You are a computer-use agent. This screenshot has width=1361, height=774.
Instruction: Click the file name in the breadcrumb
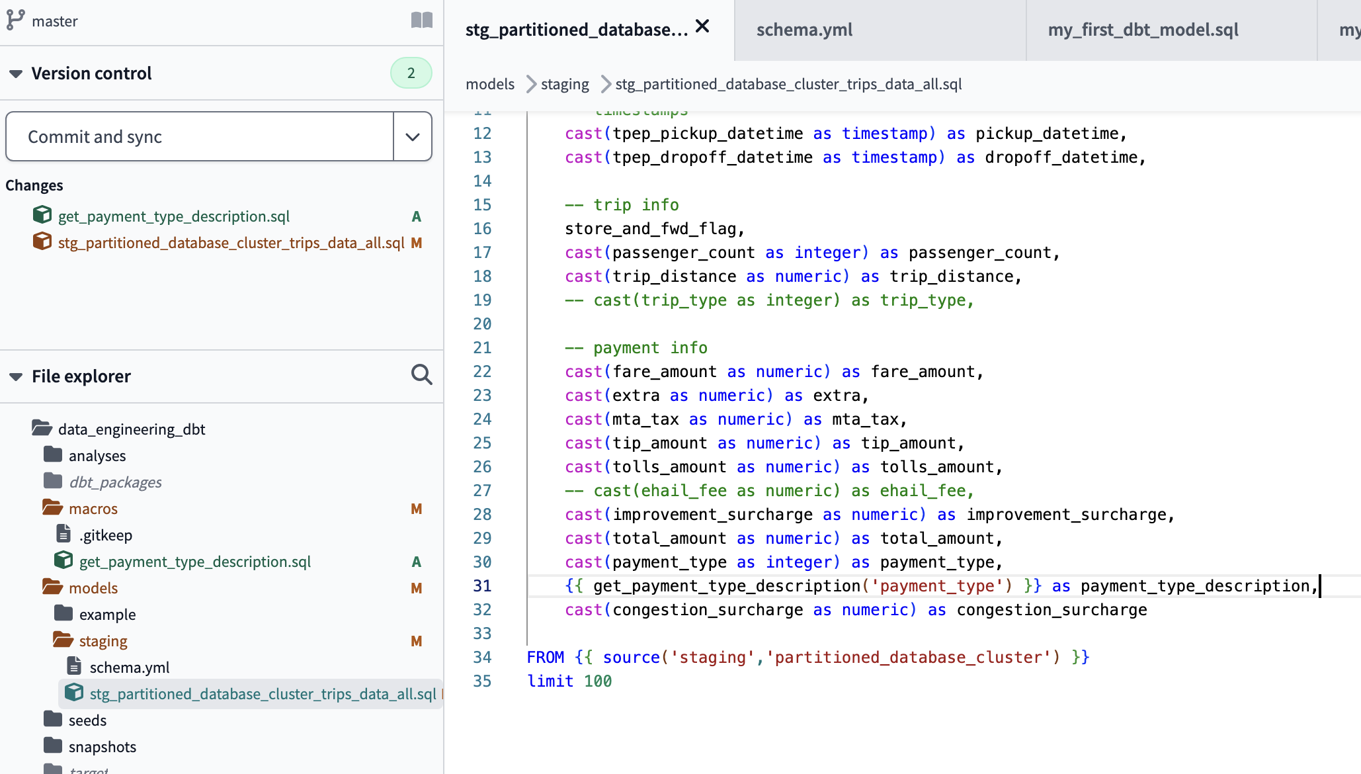point(788,84)
